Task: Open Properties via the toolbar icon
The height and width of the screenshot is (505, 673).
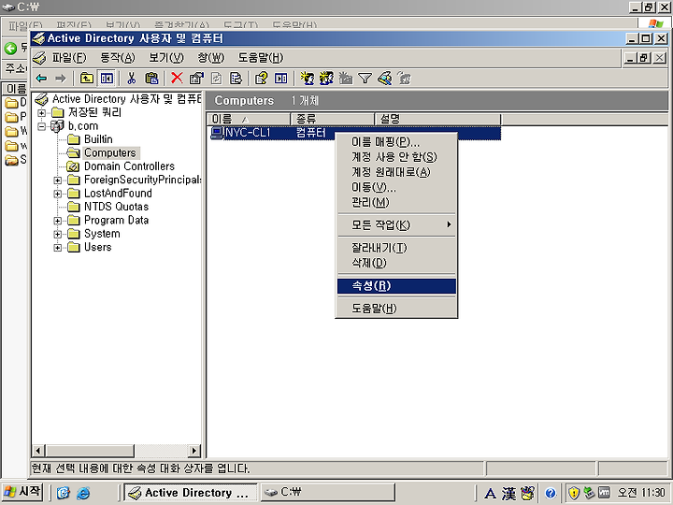Action: 196,79
